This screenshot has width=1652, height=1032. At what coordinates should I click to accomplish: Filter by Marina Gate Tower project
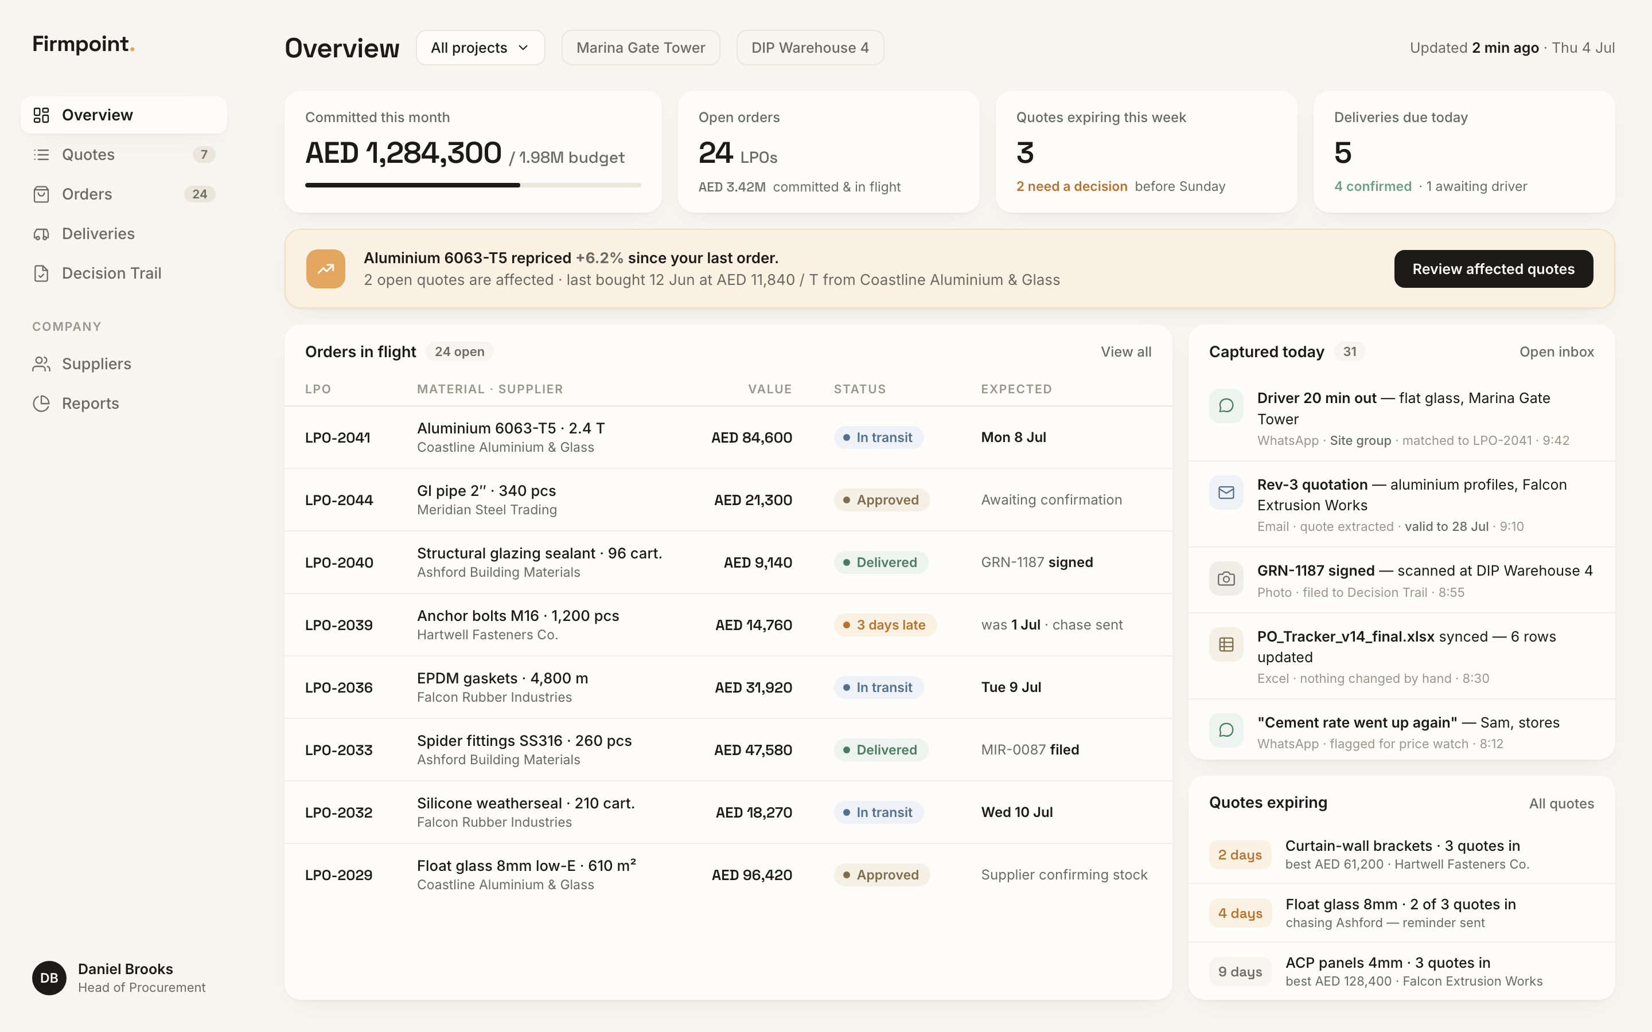pyautogui.click(x=640, y=48)
